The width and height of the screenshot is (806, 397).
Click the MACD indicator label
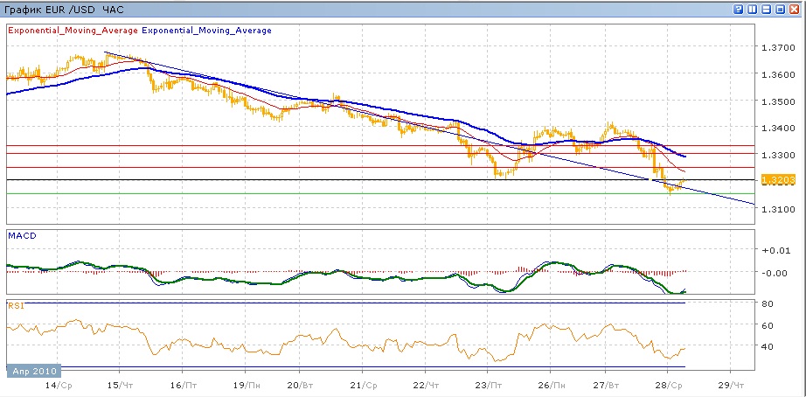point(21,236)
